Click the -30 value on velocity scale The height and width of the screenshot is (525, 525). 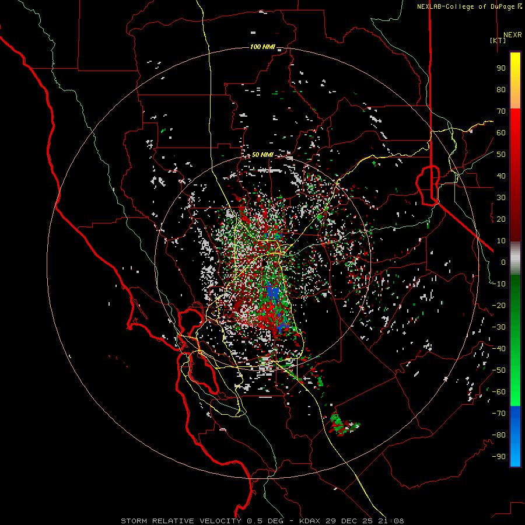click(x=499, y=327)
